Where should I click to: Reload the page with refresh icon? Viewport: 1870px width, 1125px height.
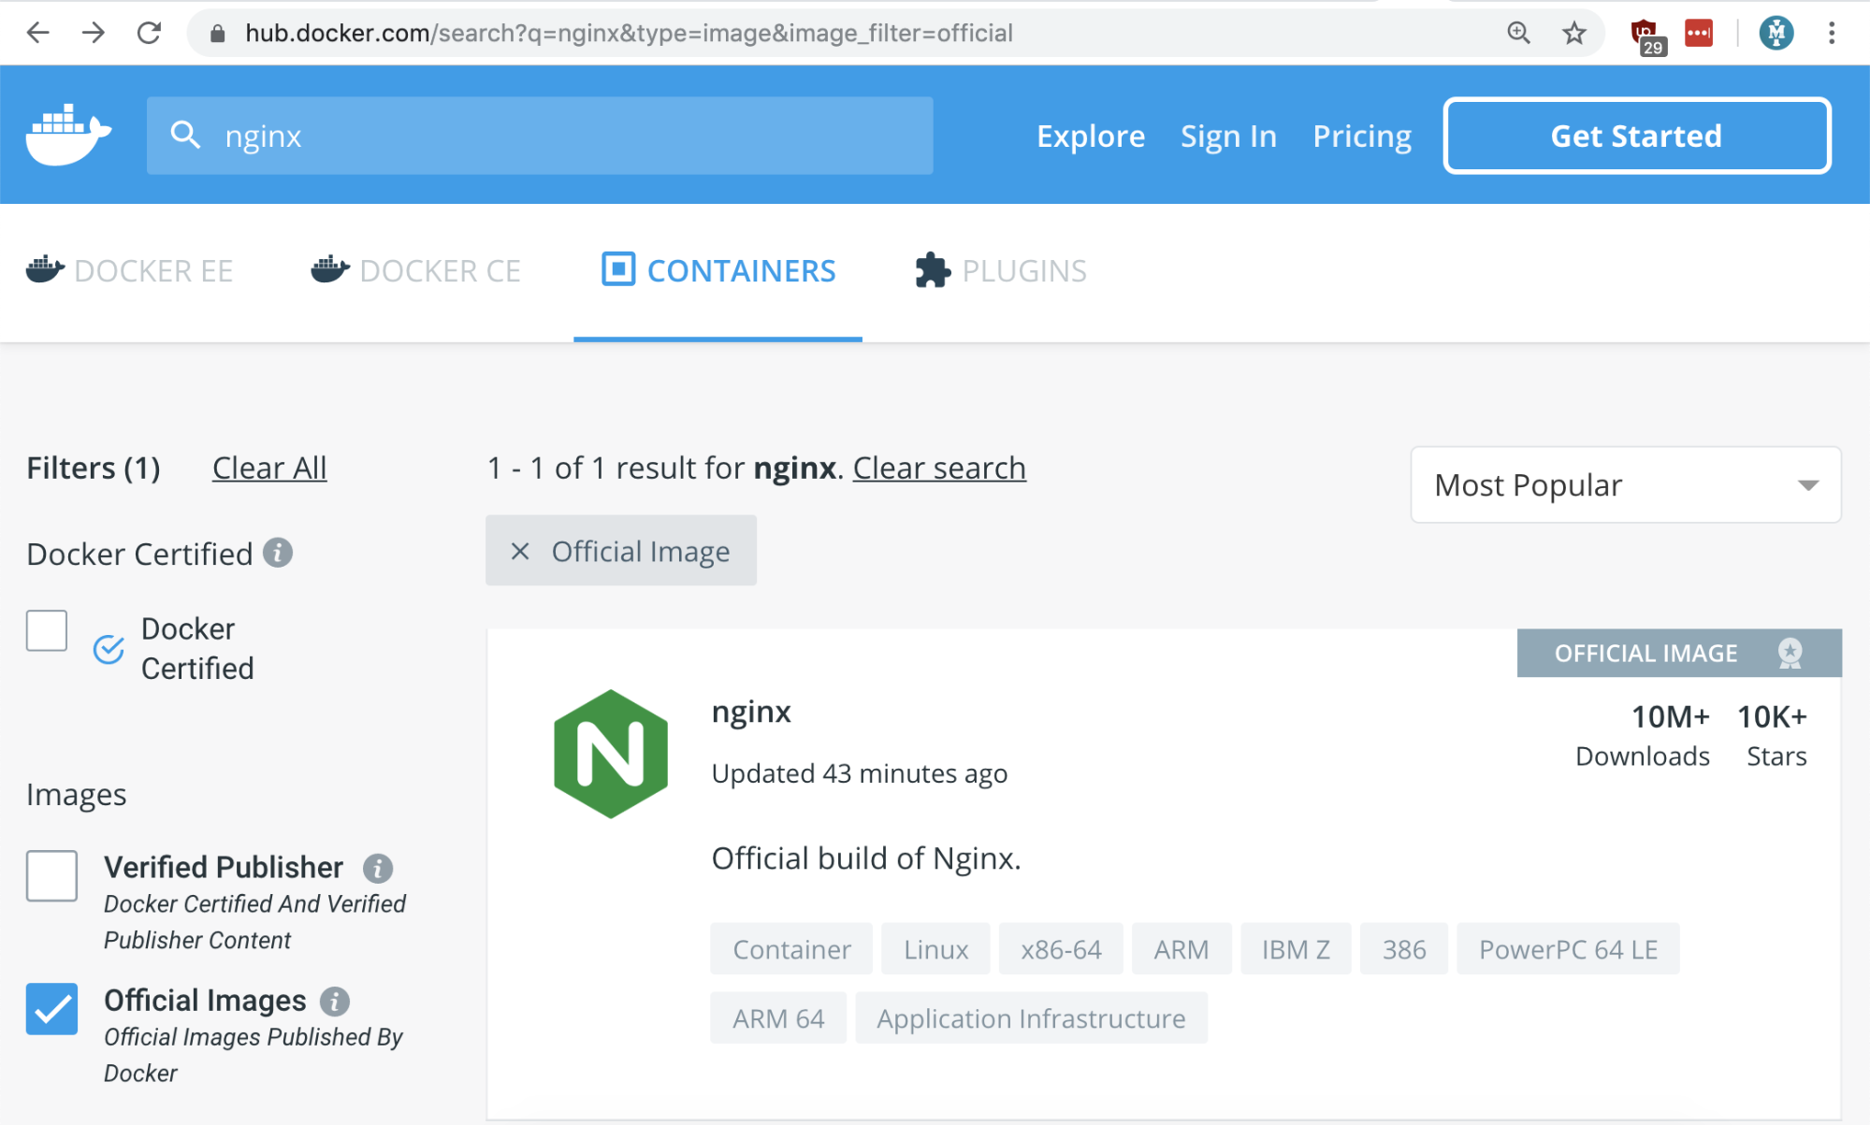pos(149,33)
